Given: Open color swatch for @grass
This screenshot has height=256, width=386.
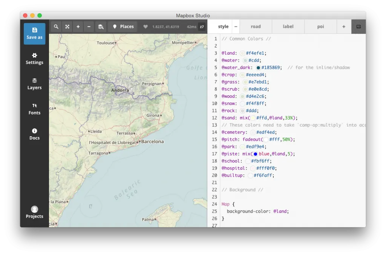Looking at the screenshot, I should click(245, 82).
